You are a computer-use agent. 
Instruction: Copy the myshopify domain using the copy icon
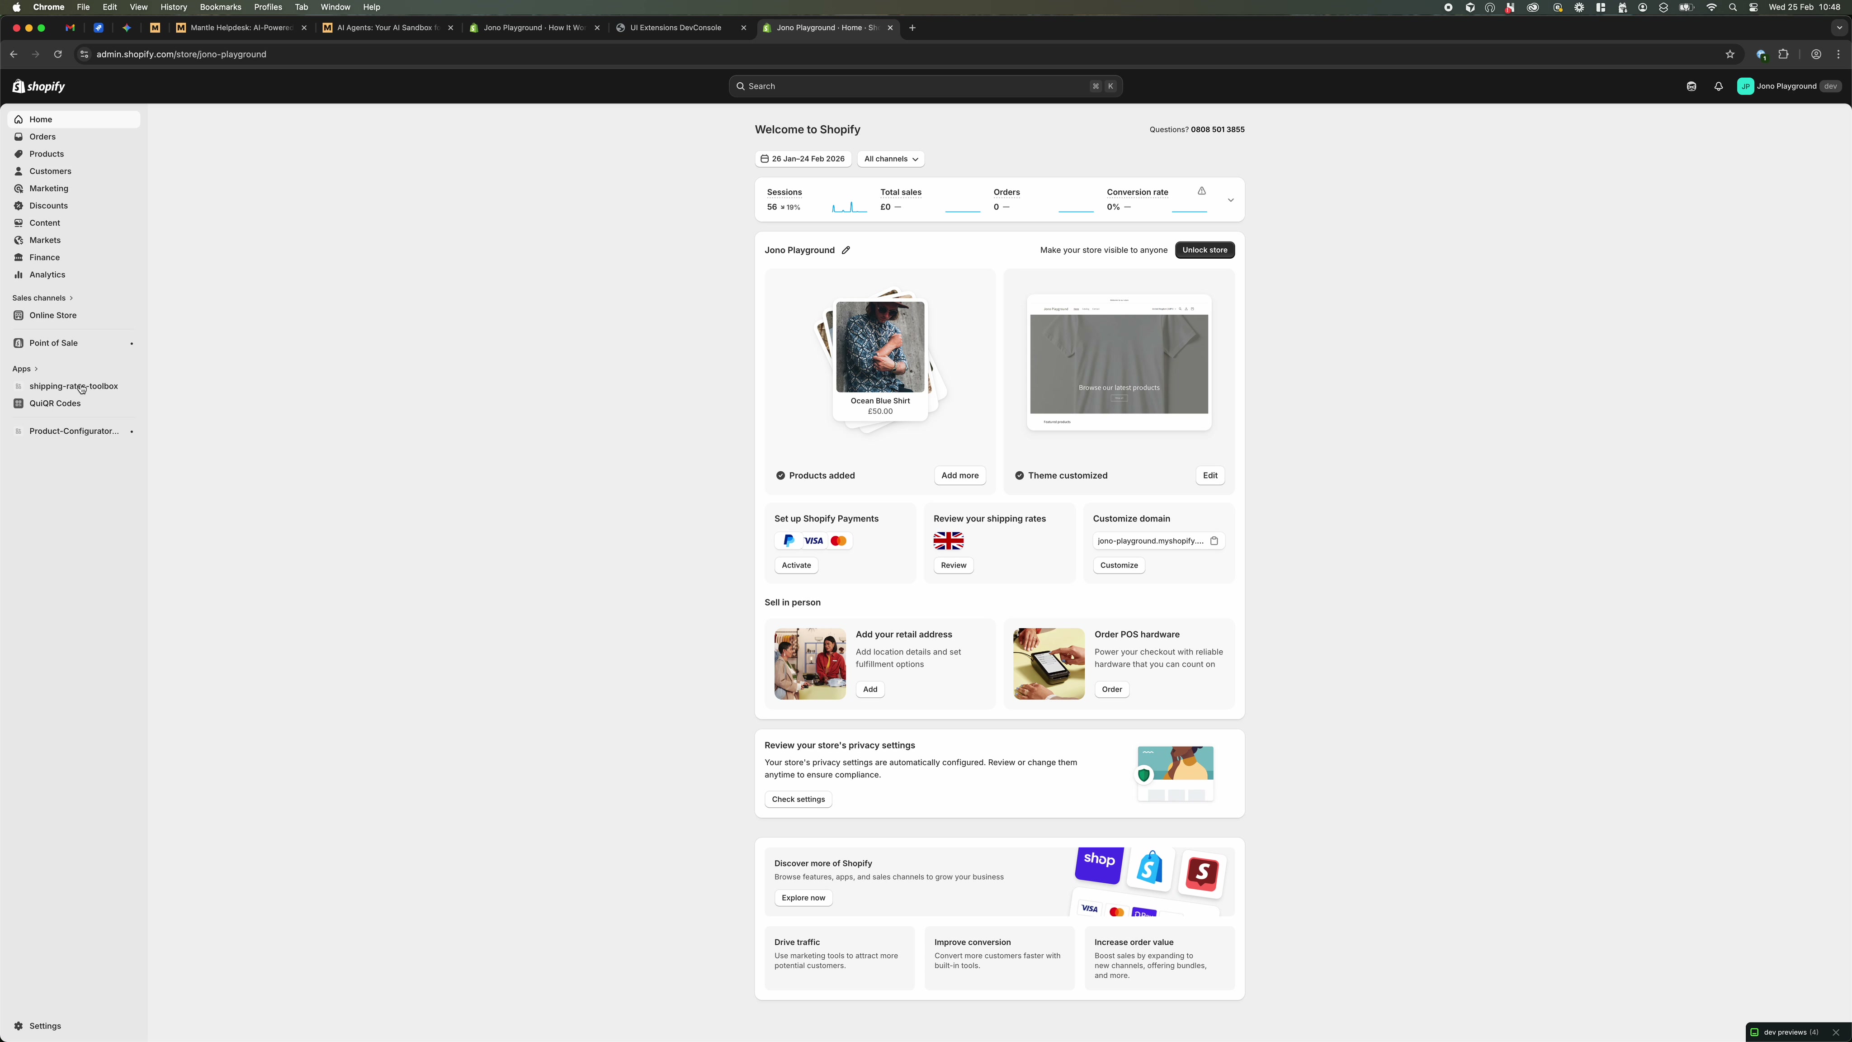(1215, 541)
